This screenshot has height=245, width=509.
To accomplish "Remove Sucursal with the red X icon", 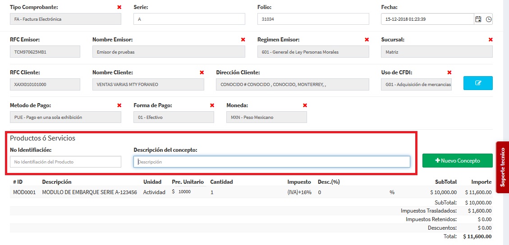I will point(491,40).
